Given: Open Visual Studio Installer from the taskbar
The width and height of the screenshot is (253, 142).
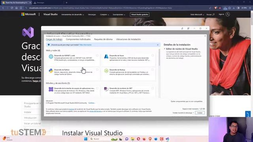Looking at the screenshot, I should (x=168, y=139).
